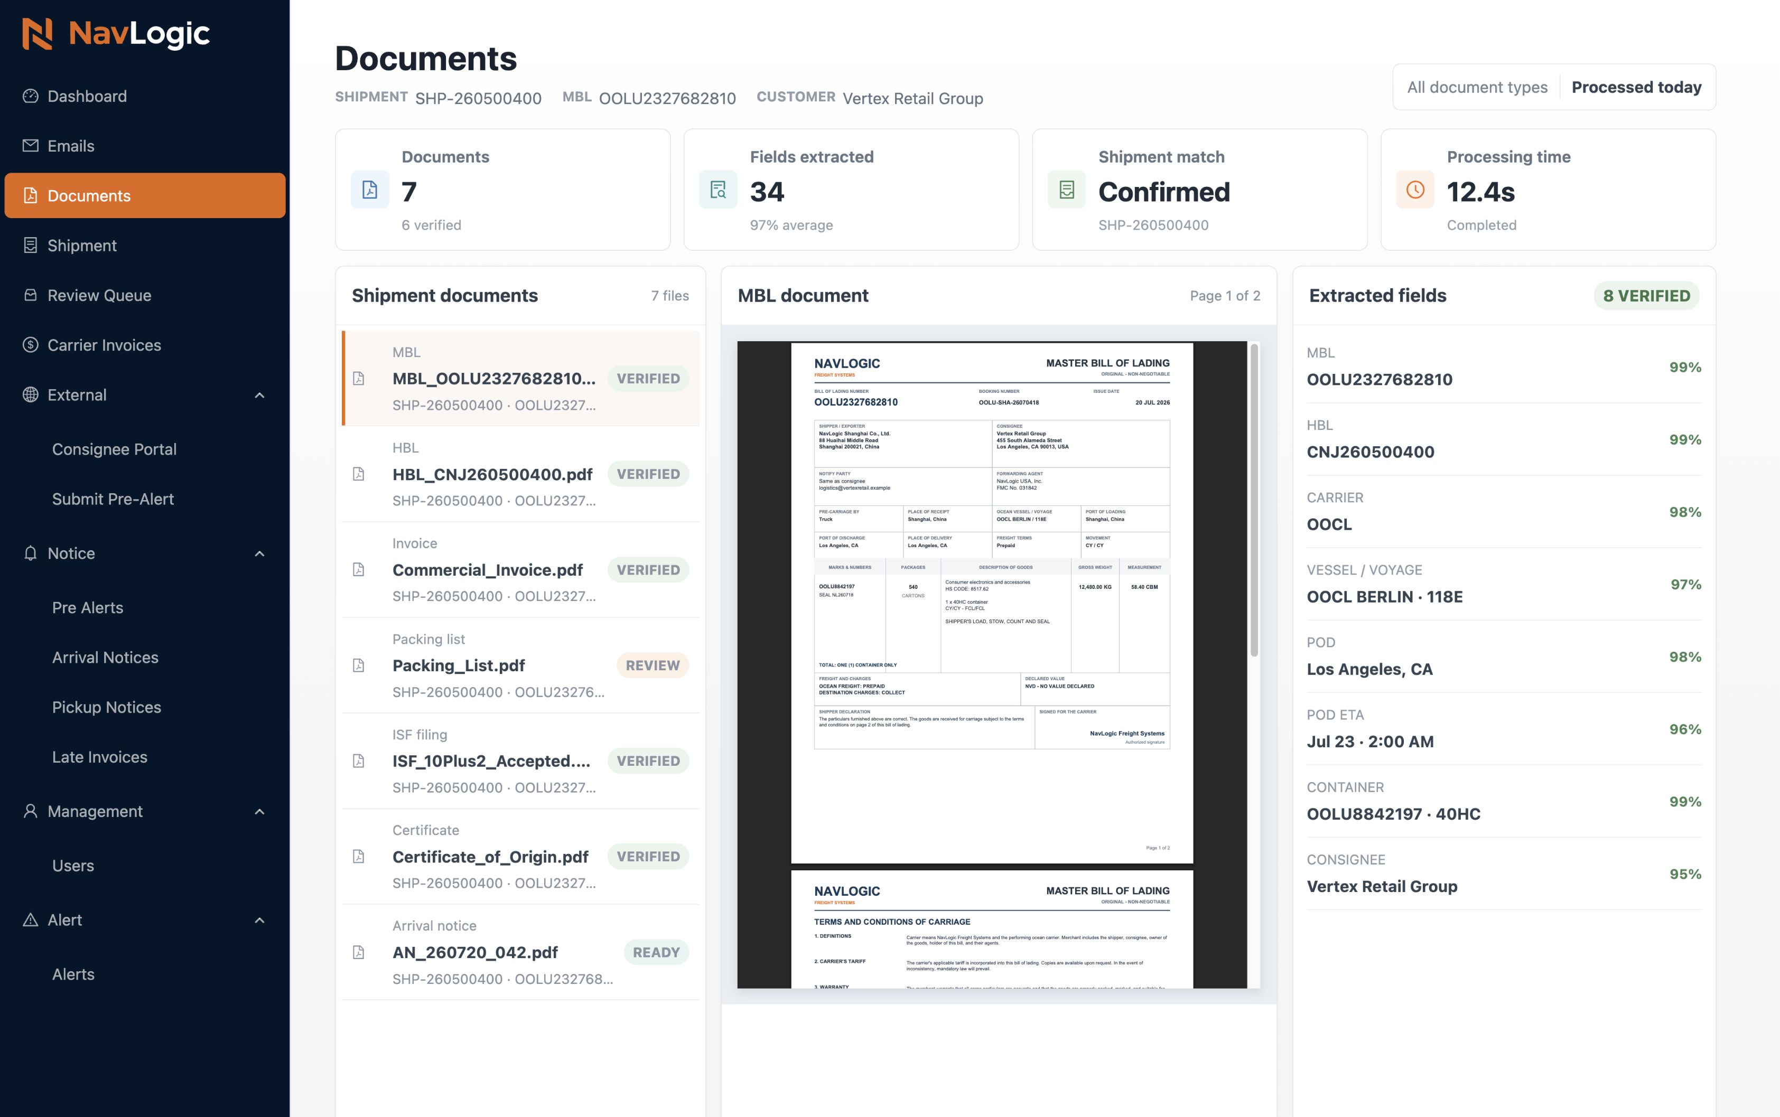This screenshot has width=1780, height=1117.
Task: Go to Dashboard page
Action: (x=145, y=96)
